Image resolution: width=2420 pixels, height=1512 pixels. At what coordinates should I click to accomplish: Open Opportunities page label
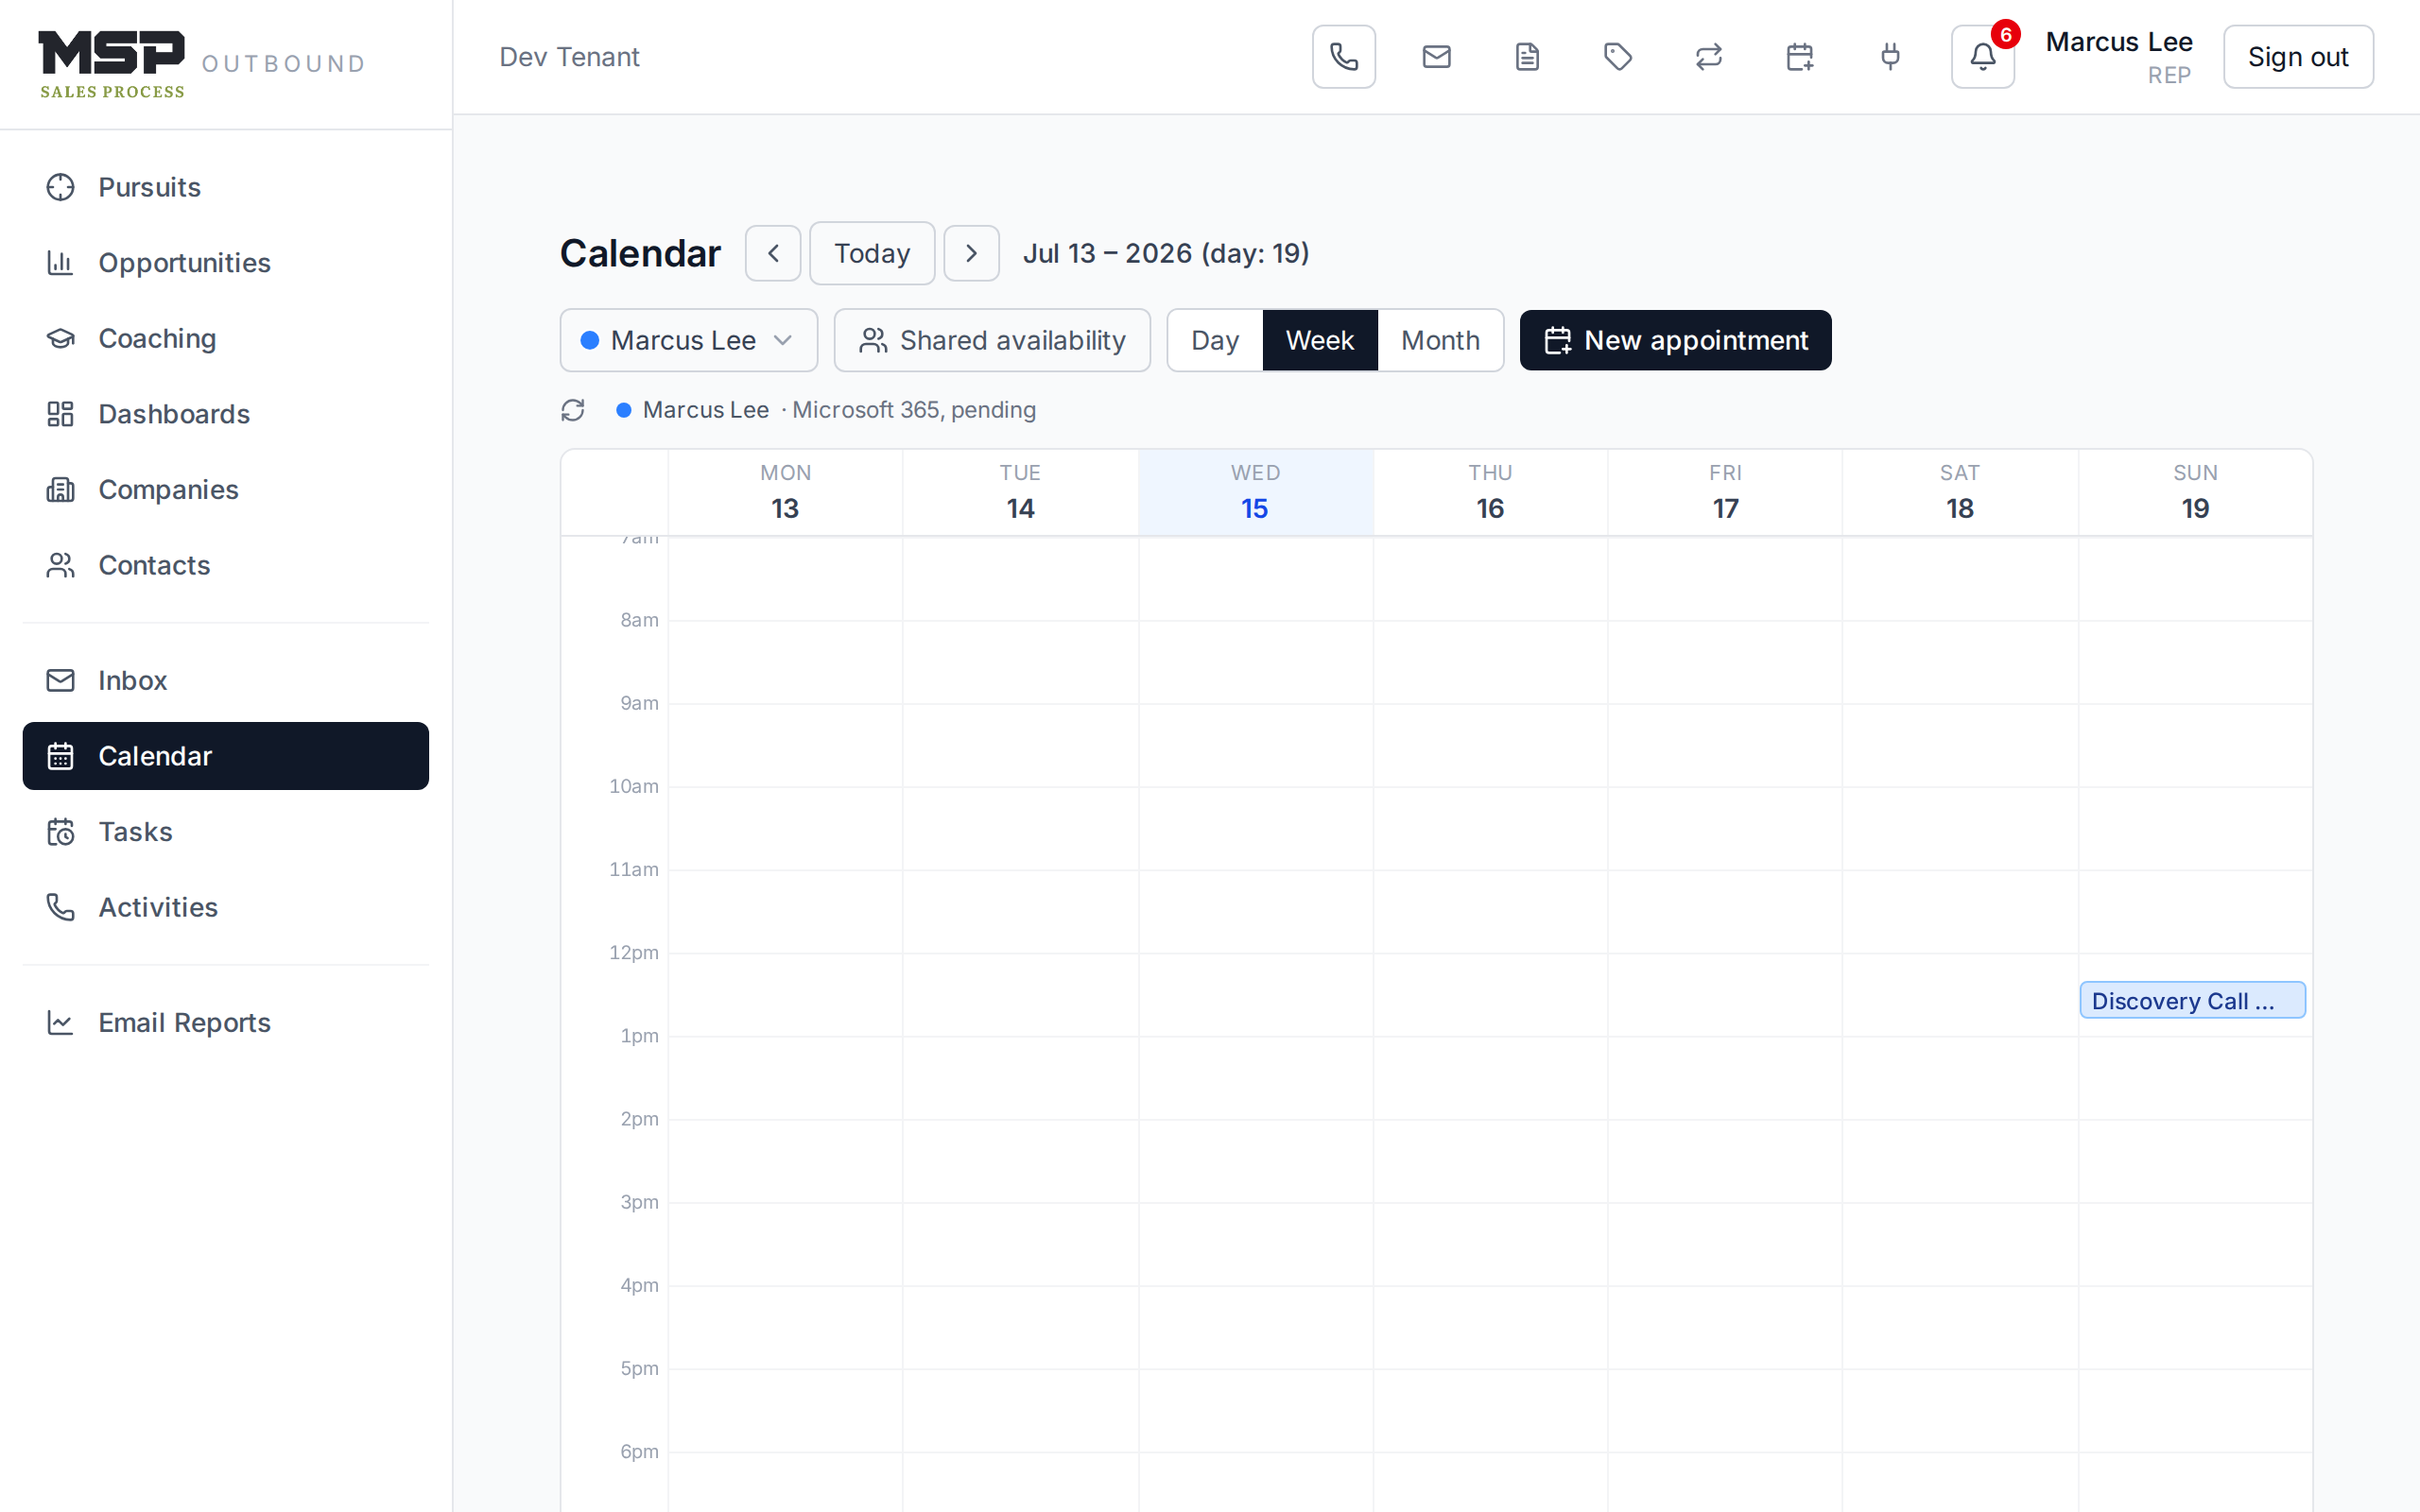(185, 263)
